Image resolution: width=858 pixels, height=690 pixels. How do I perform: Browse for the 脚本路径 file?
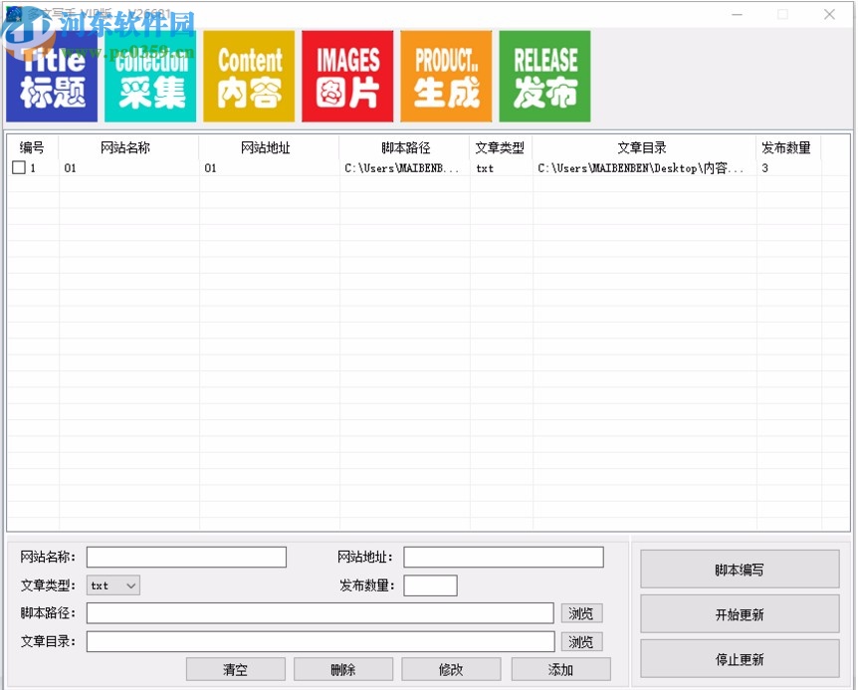click(x=581, y=613)
